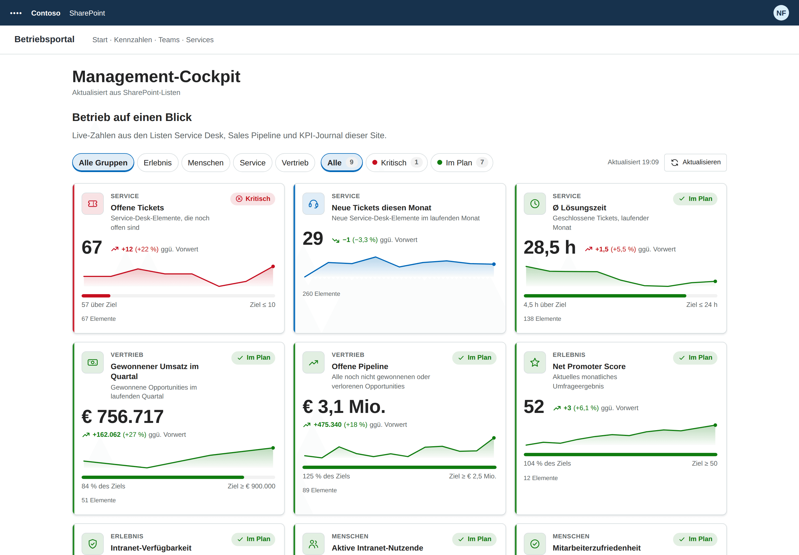Click the banknote icon on Gewonnener Umsatz card
This screenshot has width=799, height=555.
click(92, 362)
